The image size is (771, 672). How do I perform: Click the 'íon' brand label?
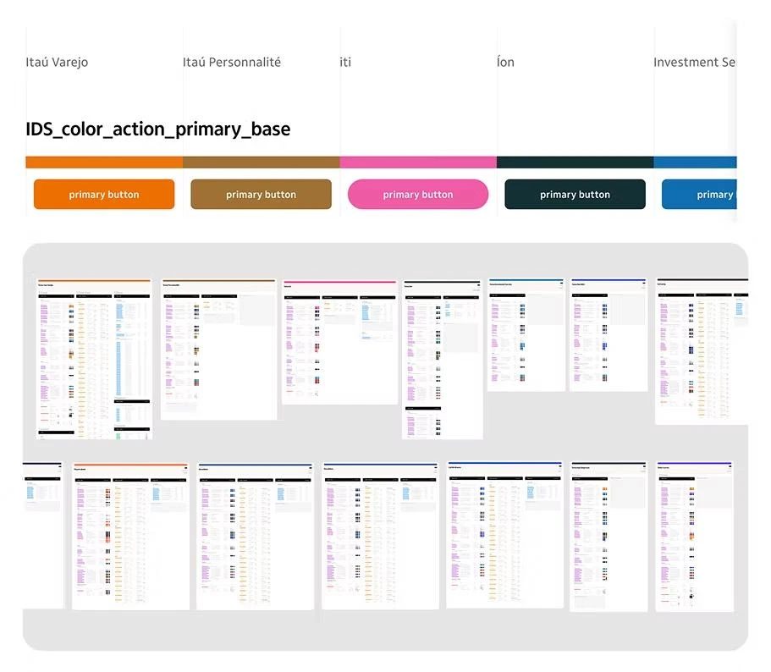point(505,62)
